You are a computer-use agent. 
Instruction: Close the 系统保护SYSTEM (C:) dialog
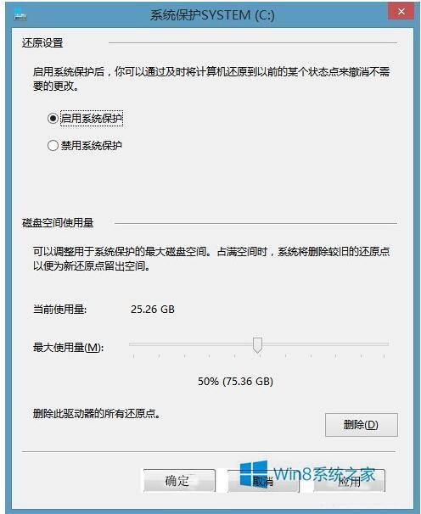[x=401, y=12]
